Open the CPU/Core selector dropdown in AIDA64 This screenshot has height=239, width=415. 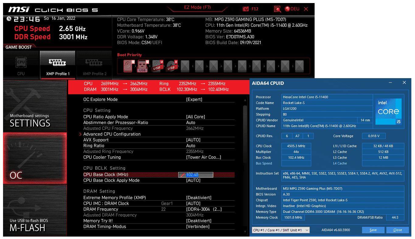[281, 230]
